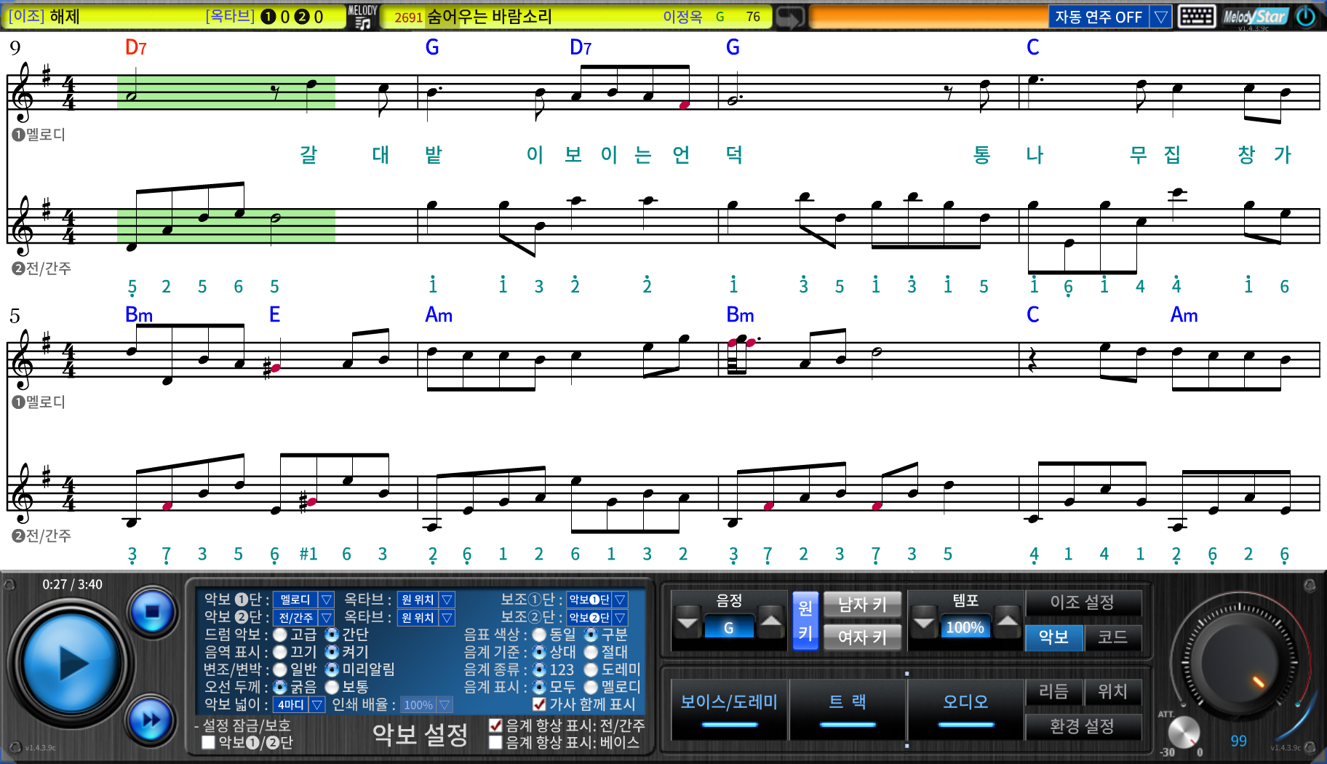1327x764 pixels.
Task: Open the 보이스/도레미 tab
Action: pos(729,709)
